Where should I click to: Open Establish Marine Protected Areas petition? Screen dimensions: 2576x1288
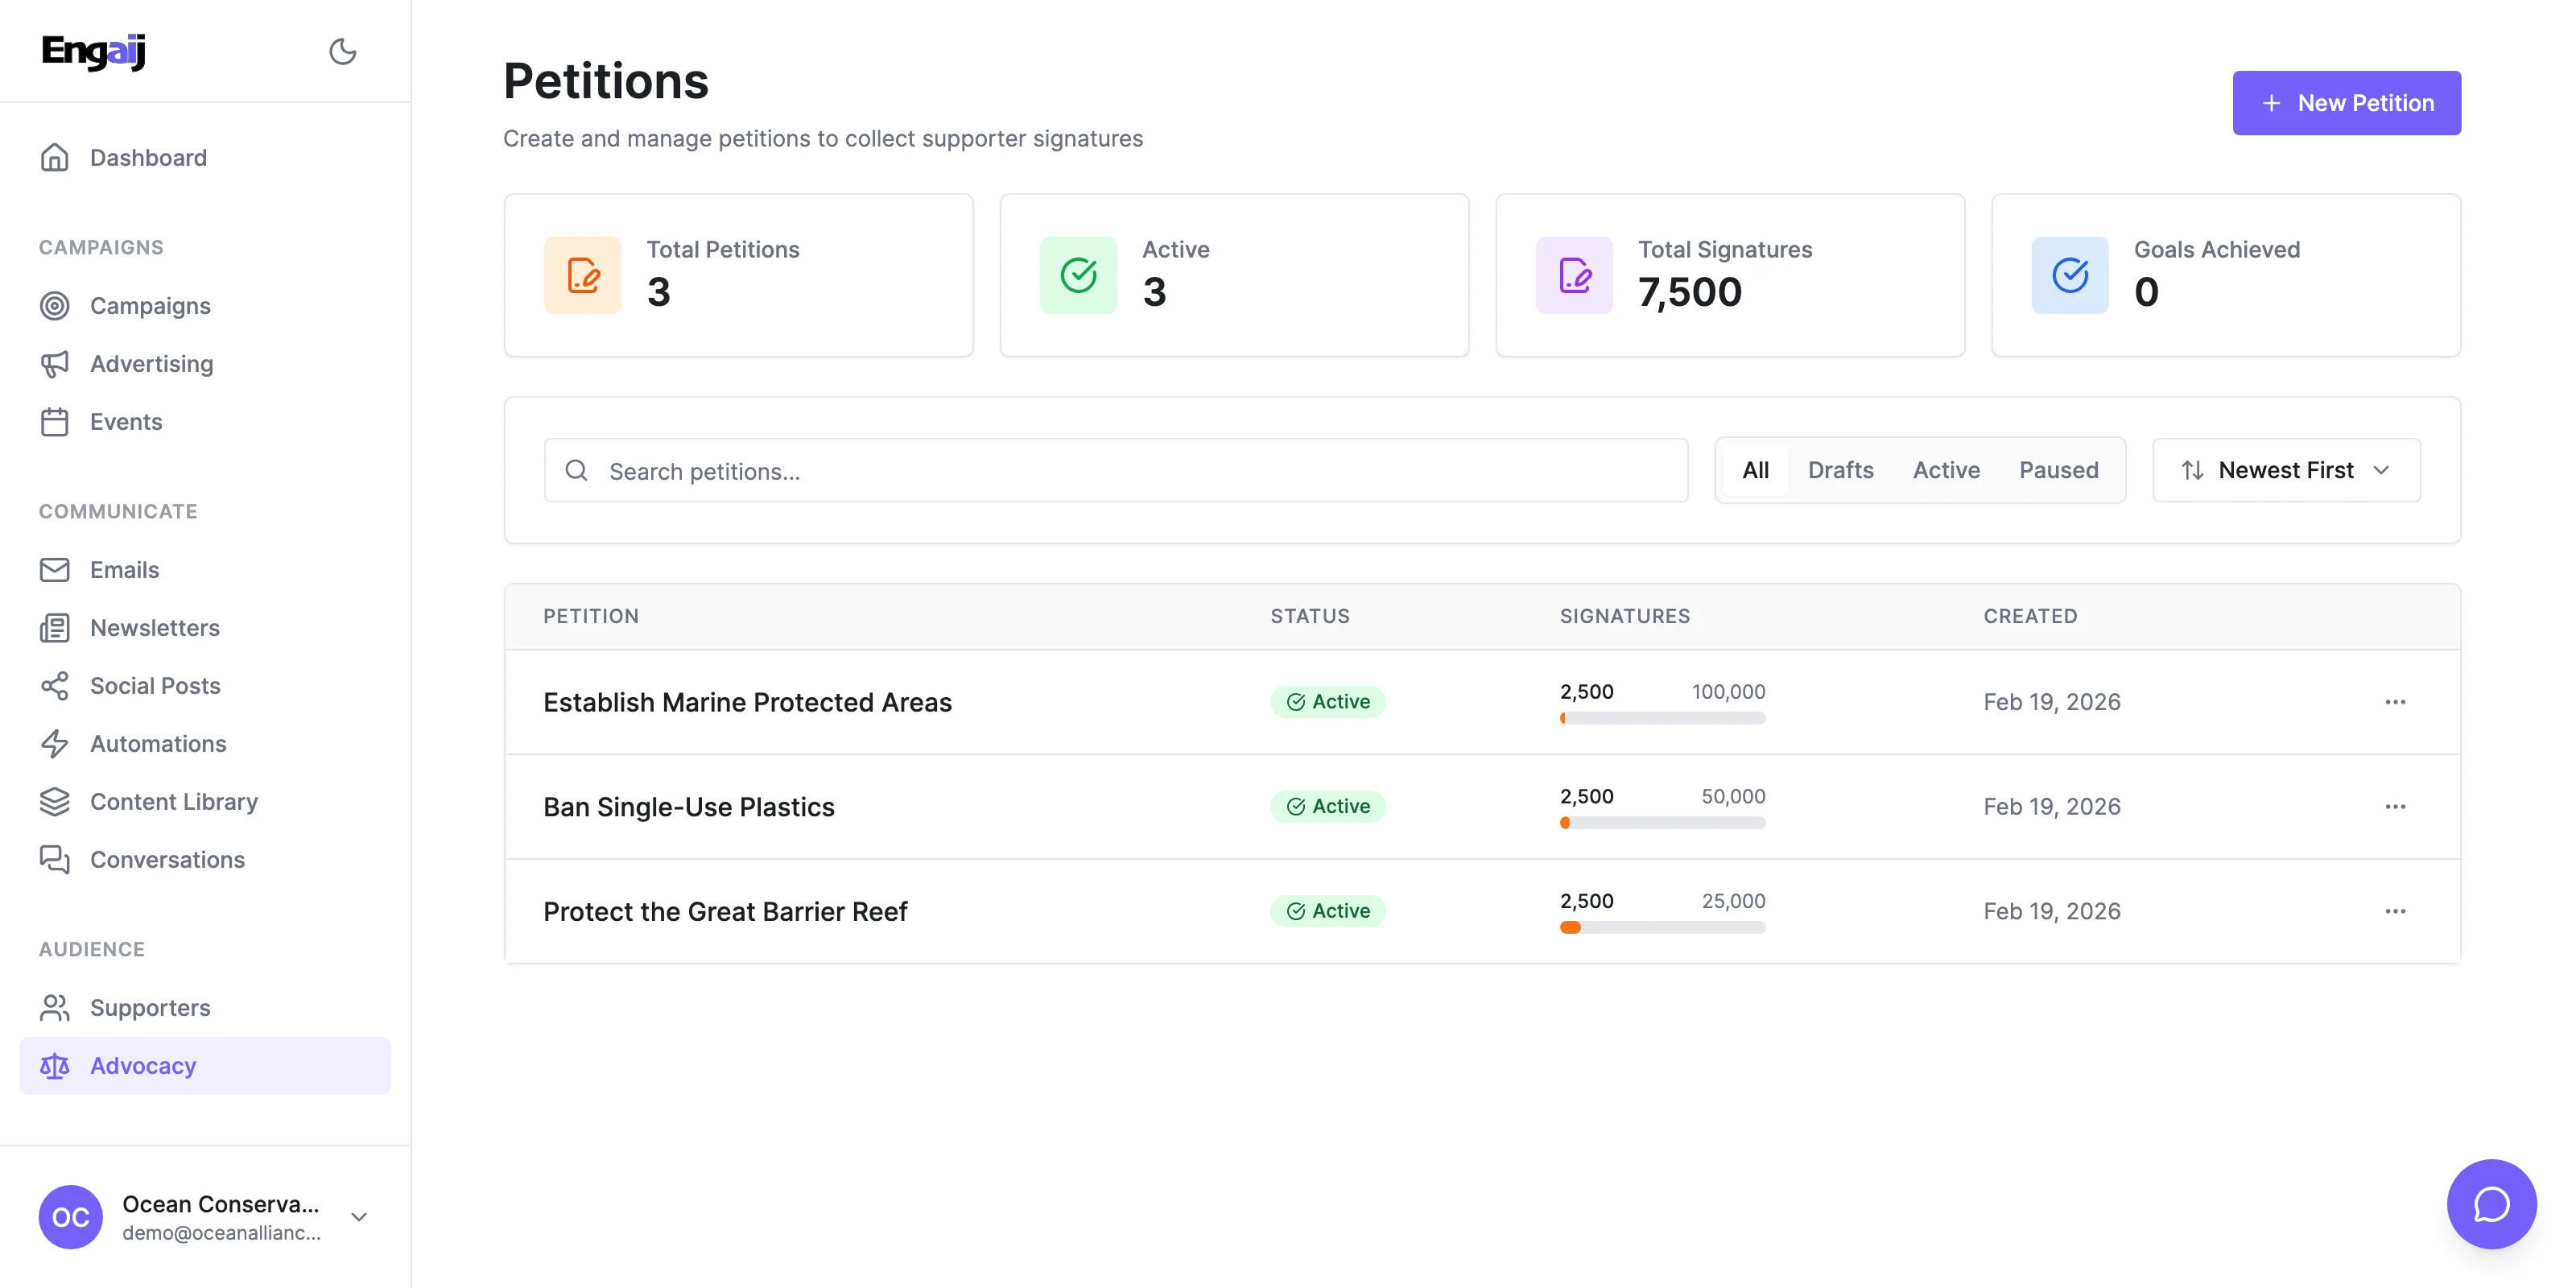pyautogui.click(x=747, y=702)
